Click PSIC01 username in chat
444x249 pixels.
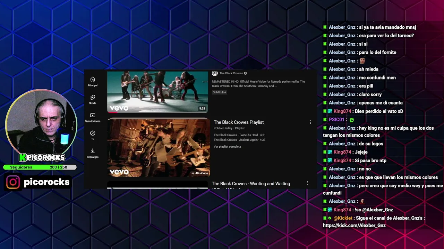click(x=336, y=120)
